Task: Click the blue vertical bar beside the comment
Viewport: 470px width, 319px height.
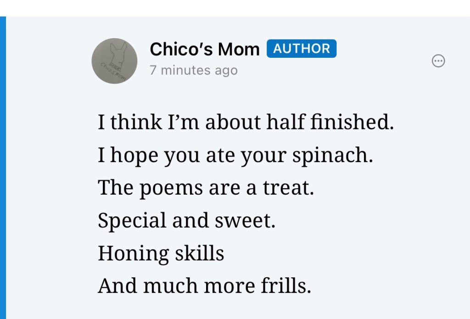Action: tap(3, 168)
